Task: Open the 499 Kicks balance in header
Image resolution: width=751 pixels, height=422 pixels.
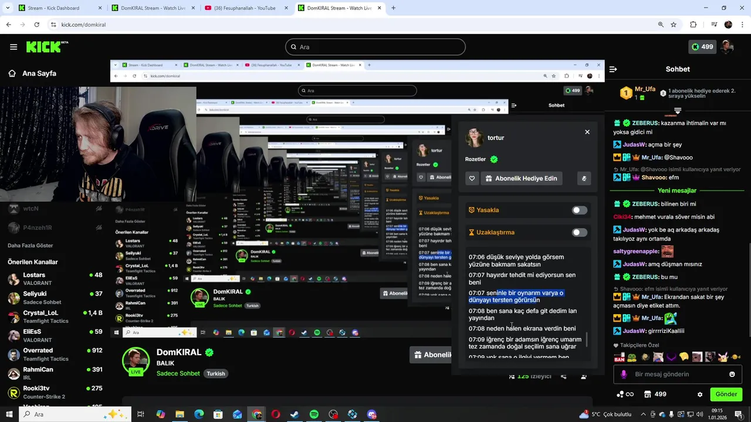Action: pos(702,47)
